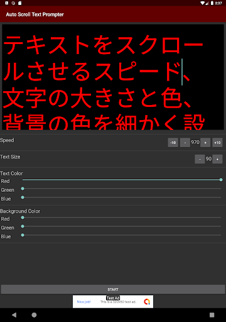Viewport: 226px width, 322px height.
Task: Adjust the Background Color Blue slider
Action: pyautogui.click(x=122, y=235)
